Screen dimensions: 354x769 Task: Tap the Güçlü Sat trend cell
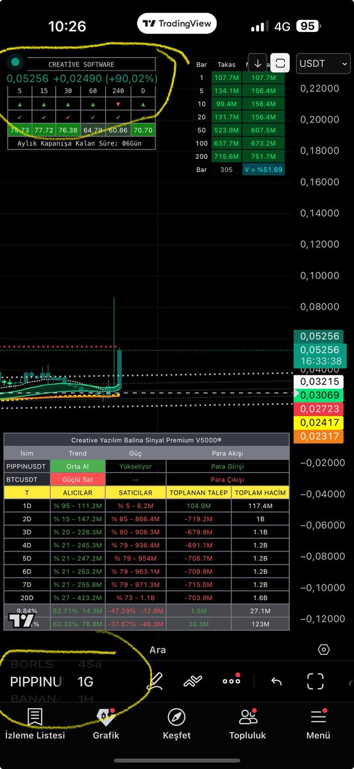click(77, 479)
